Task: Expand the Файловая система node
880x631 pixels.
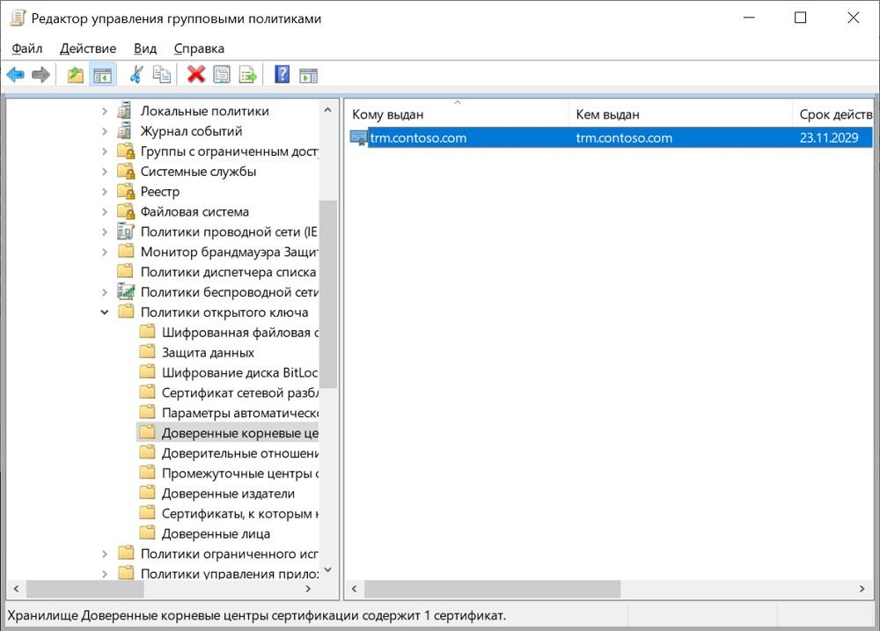Action: pos(105,212)
